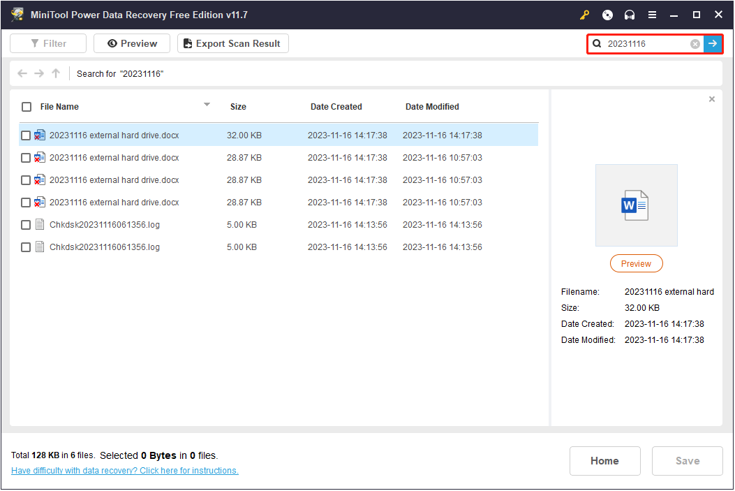Click the File Name sort dropdown arrow

coord(207,105)
